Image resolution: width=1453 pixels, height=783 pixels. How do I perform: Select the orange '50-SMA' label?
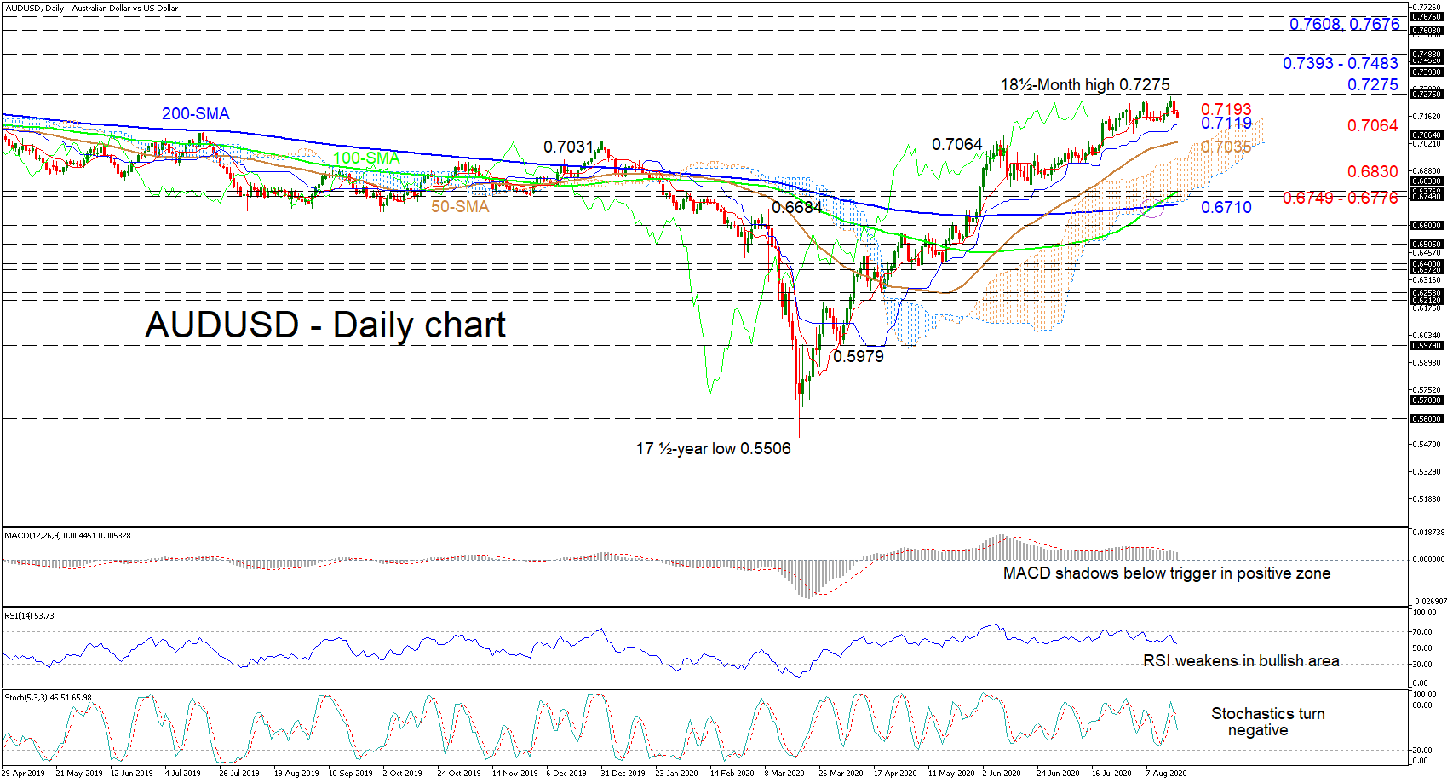pos(460,206)
